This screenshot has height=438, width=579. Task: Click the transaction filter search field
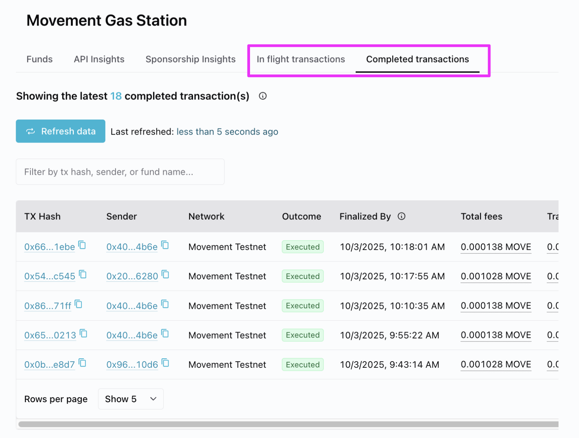[x=120, y=172]
